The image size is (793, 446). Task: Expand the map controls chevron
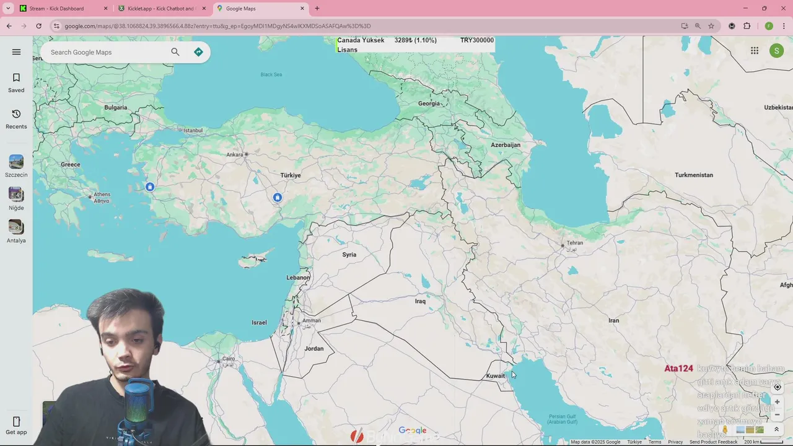(776, 429)
